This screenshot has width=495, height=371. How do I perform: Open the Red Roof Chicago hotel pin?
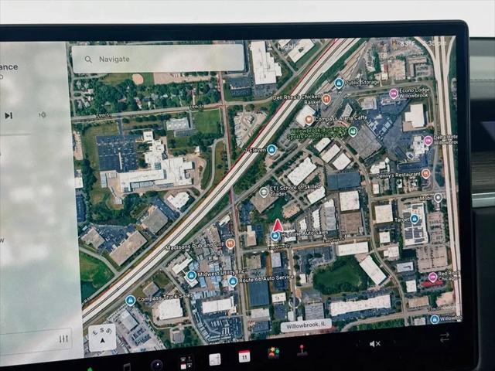pos(432,277)
